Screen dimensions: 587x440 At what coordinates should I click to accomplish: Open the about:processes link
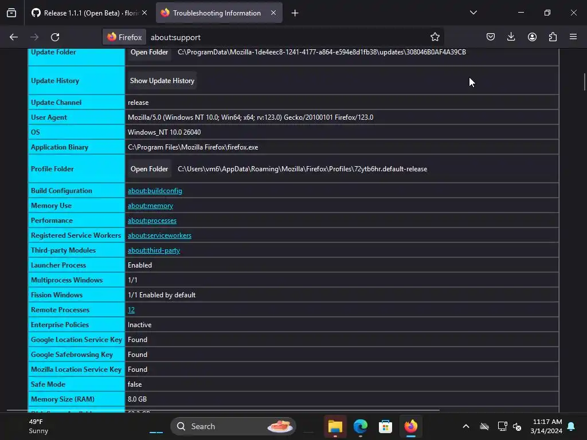click(x=152, y=221)
